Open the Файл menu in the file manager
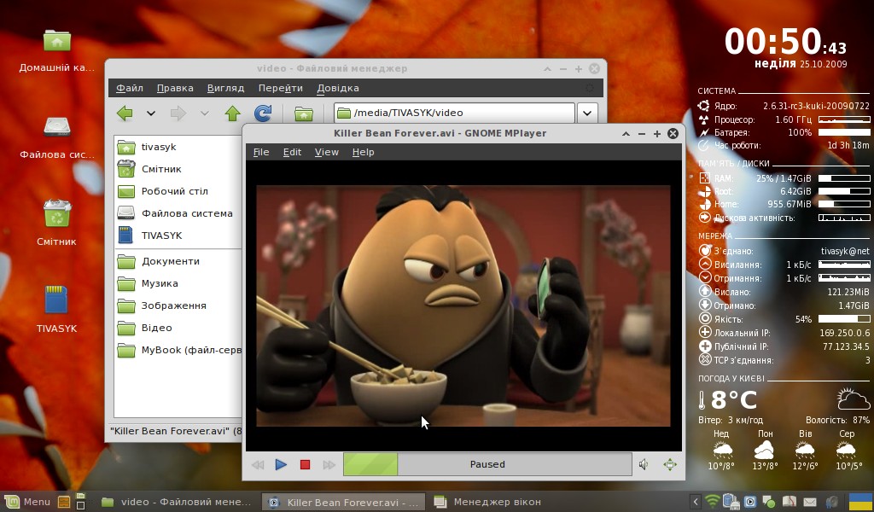The width and height of the screenshot is (874, 512). (x=130, y=88)
